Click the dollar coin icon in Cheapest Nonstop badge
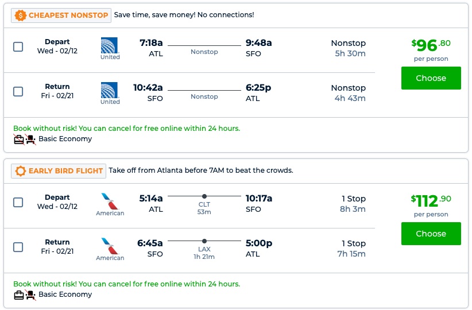This screenshot has width=472, height=310. 21,15
